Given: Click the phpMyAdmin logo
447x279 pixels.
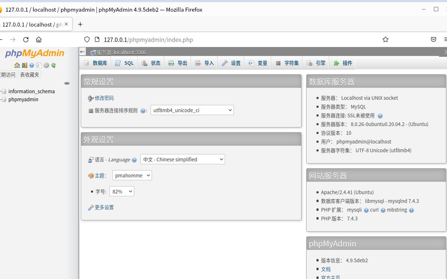Looking at the screenshot, I should [x=35, y=54].
